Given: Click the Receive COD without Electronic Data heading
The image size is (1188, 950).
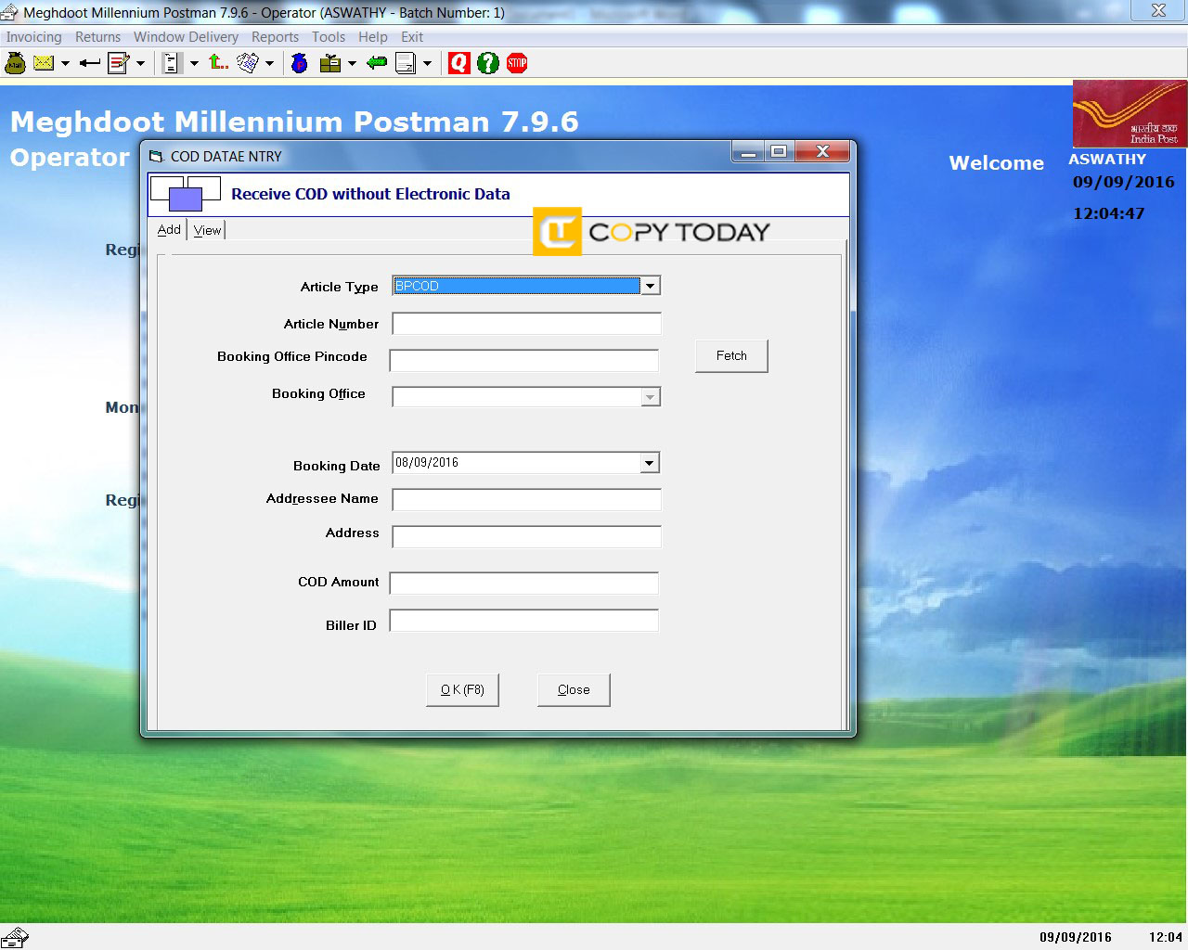Looking at the screenshot, I should 370,194.
